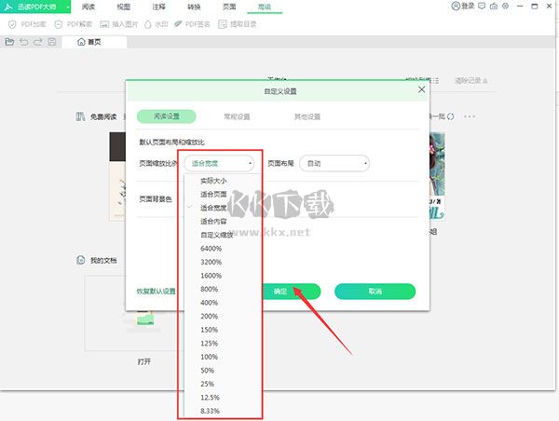559x421 pixels.
Task: Click the open folder icon
Action: click(9, 42)
